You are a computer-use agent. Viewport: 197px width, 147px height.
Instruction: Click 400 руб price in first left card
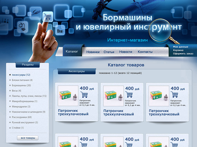(87, 88)
